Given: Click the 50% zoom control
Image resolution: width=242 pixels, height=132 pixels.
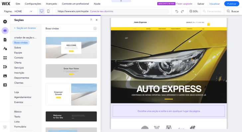Looking at the screenshot, I should pyautogui.click(x=193, y=11).
